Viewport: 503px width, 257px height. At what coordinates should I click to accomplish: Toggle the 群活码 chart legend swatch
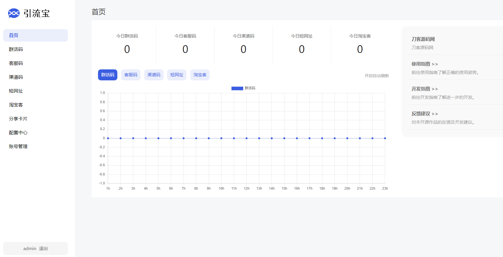[237, 88]
